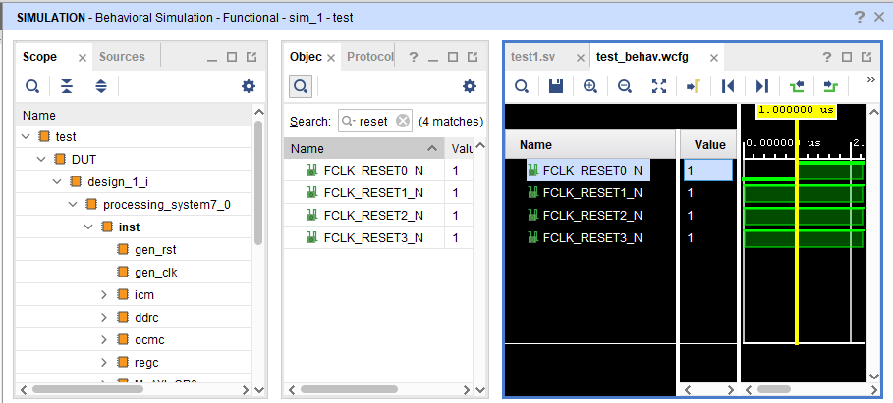Float the waveform panel
893x403 pixels.
(866, 57)
